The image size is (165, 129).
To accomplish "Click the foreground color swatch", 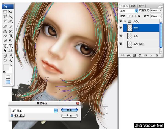I will point(6,67).
